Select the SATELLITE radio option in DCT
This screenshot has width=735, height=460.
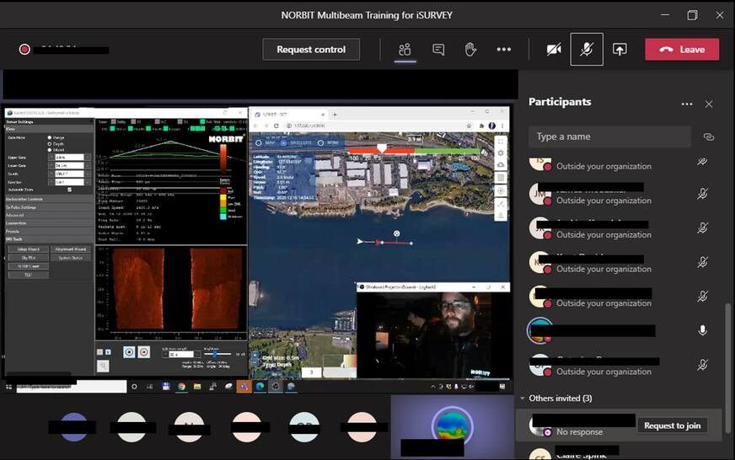pos(283,142)
